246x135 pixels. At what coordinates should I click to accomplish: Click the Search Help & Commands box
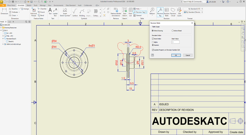[194, 2]
